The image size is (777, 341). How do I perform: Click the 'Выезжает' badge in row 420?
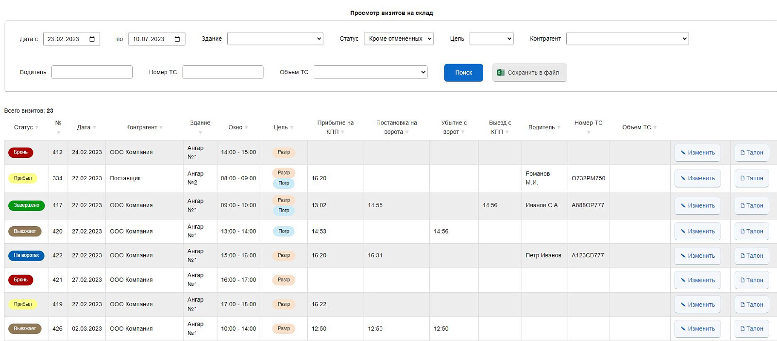pyautogui.click(x=25, y=232)
